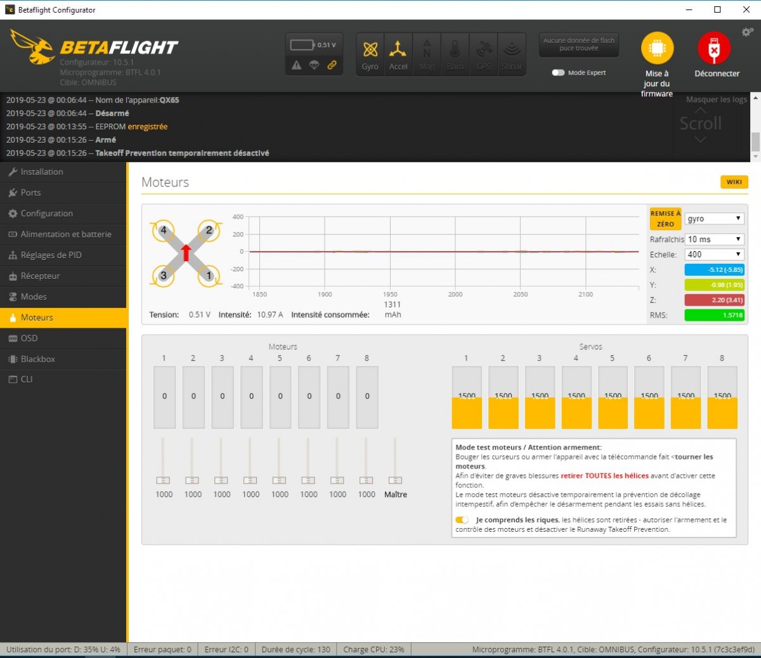Click the firmware update chip icon
Screen dimensions: 761x658
click(657, 49)
